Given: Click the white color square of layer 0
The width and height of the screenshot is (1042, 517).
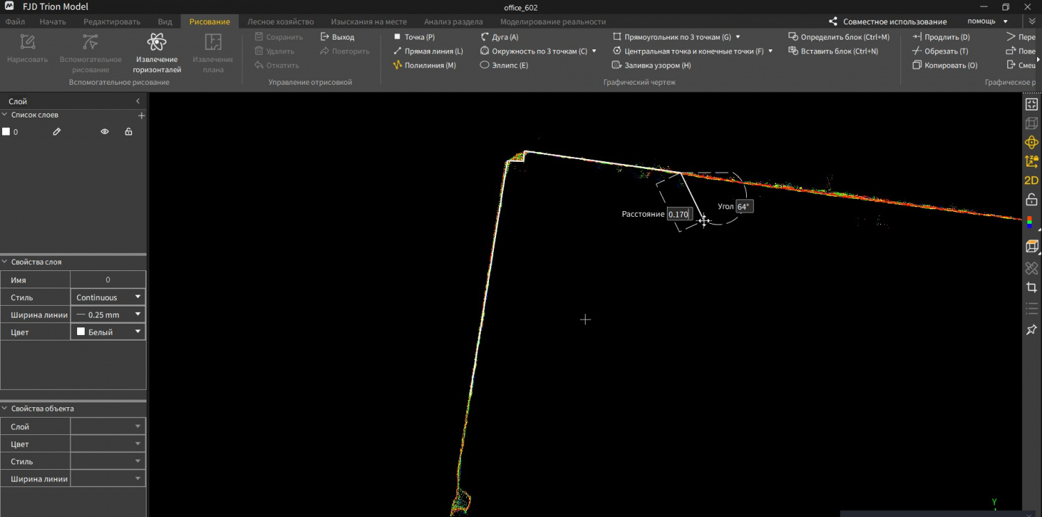Looking at the screenshot, I should pyautogui.click(x=6, y=131).
